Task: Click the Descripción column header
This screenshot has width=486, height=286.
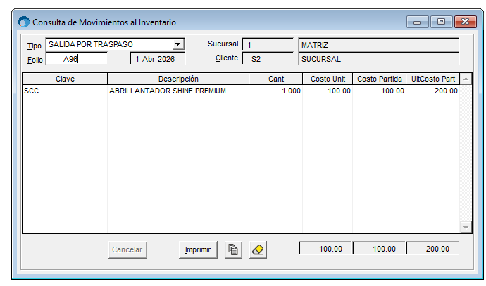Action: pyautogui.click(x=178, y=79)
